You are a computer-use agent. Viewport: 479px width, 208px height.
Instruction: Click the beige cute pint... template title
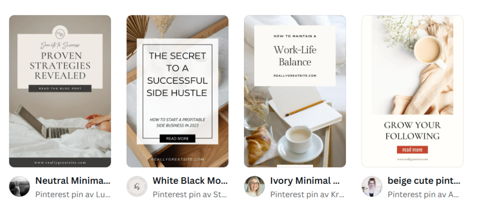tap(424, 180)
